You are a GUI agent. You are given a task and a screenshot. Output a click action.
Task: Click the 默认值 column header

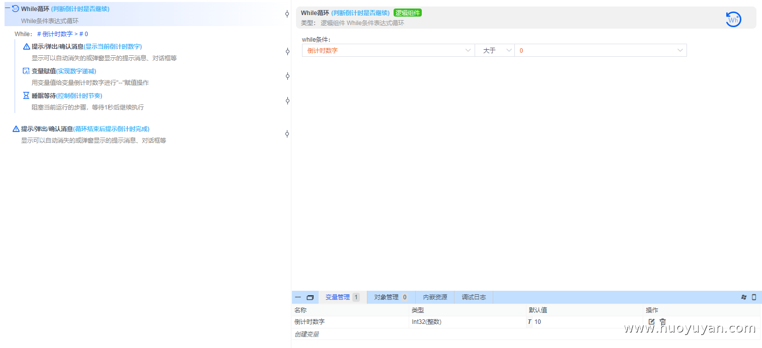click(538, 310)
